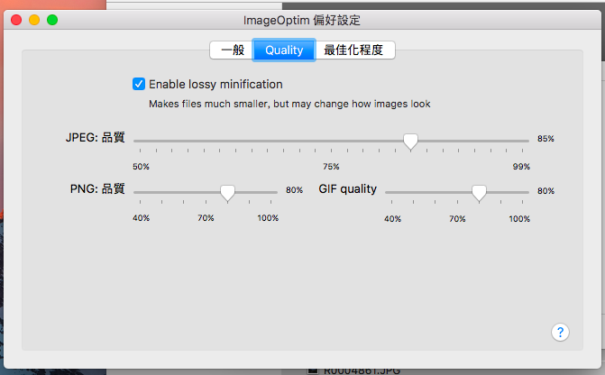The height and width of the screenshot is (375, 605).
Task: Minimize the preferences window with yellow button
Action: coord(34,20)
